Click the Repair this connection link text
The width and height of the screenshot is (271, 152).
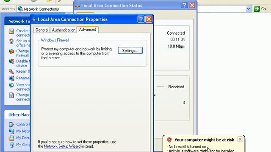point(23,71)
